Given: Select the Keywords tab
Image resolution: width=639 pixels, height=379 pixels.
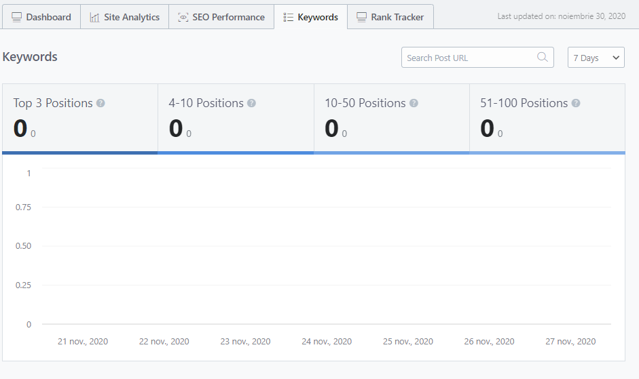Looking at the screenshot, I should click(311, 17).
